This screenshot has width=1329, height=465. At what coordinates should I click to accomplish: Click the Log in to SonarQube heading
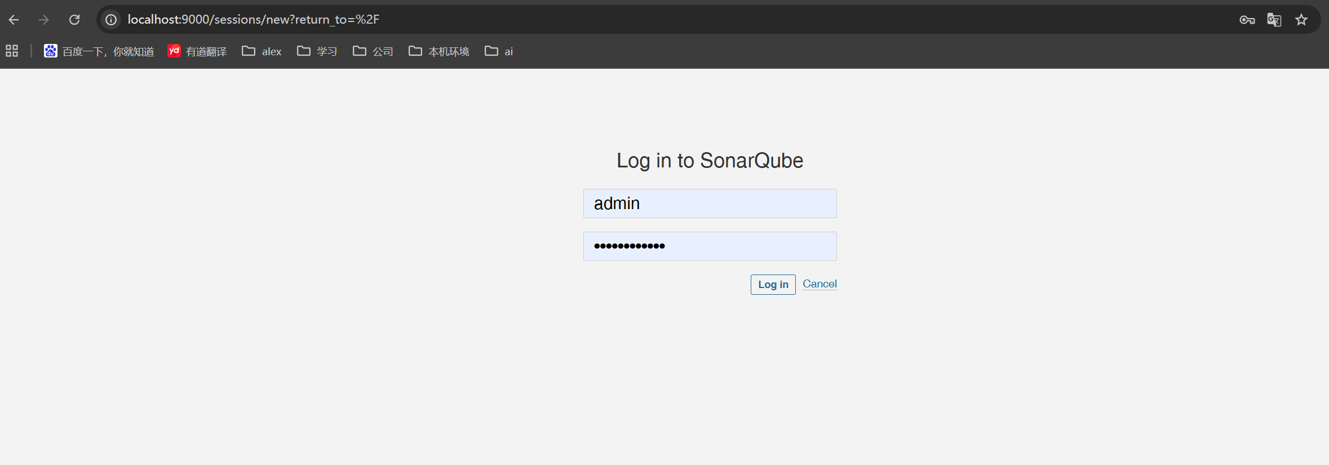click(x=710, y=161)
